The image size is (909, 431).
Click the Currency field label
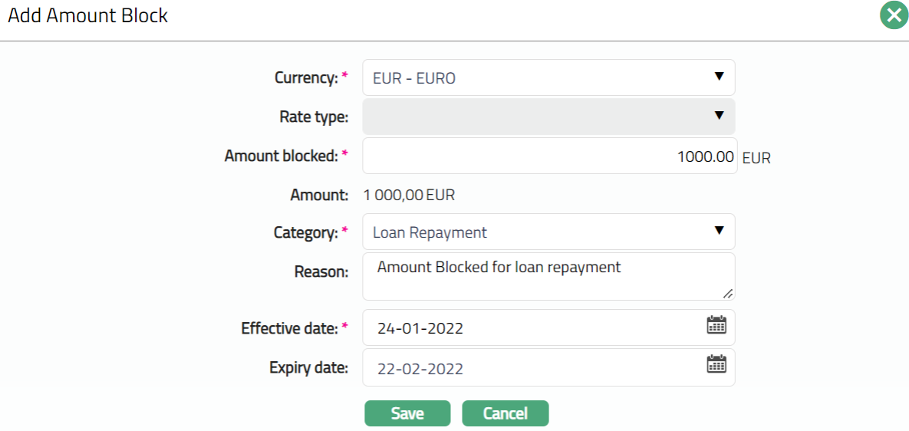coord(305,77)
